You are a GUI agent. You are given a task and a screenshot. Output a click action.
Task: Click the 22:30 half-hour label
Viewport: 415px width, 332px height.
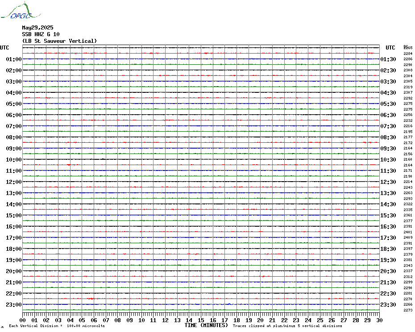click(388, 293)
